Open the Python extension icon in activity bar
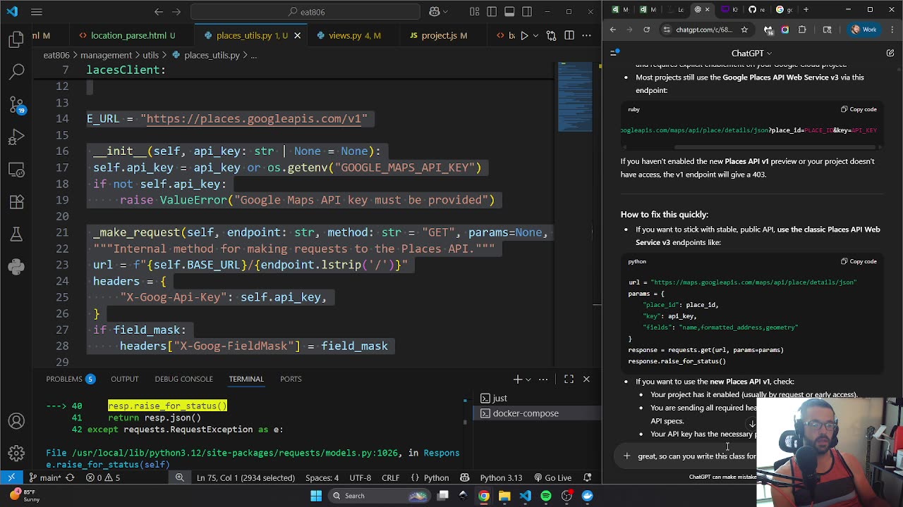The image size is (903, 507). pyautogui.click(x=16, y=266)
